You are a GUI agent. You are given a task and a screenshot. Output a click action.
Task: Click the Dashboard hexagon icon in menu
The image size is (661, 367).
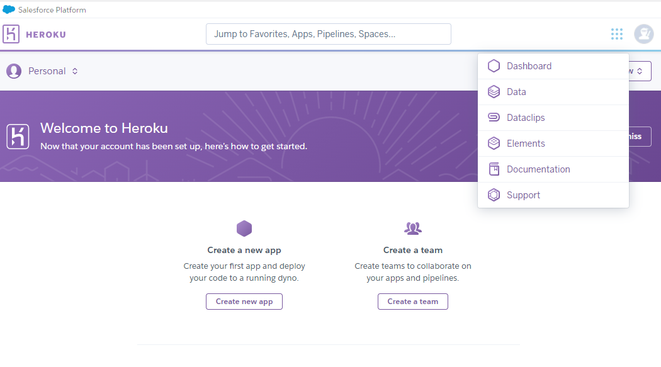click(494, 66)
